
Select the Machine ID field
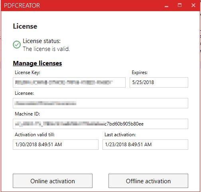100,124
